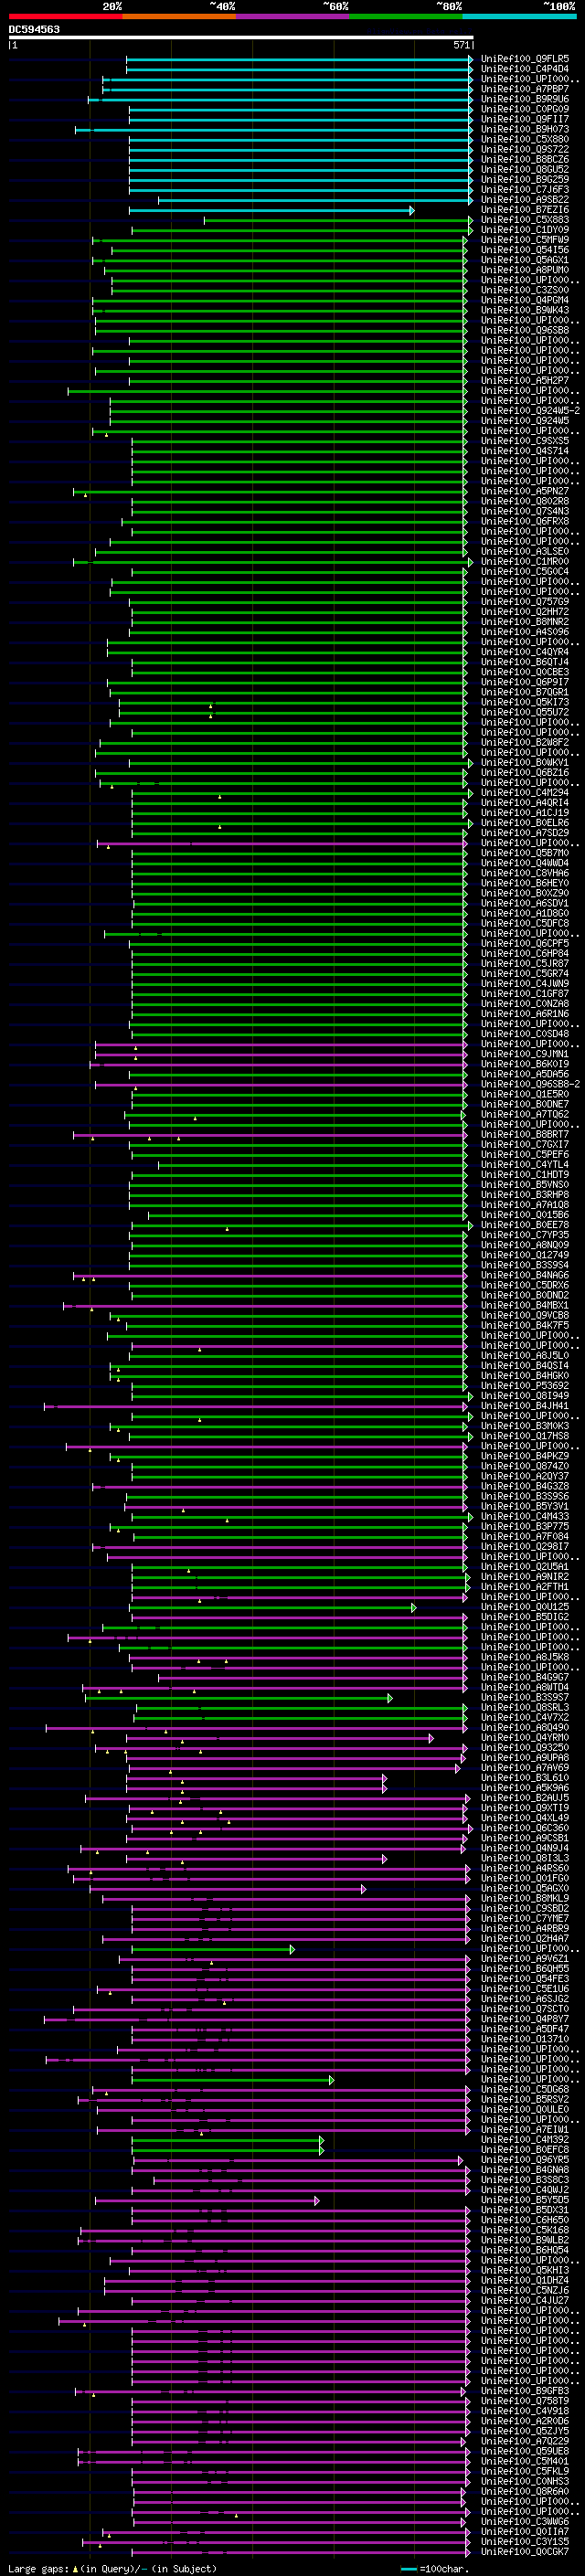
Task: Click the UniRef100_B0WKV1 label
Action: pos(525,763)
